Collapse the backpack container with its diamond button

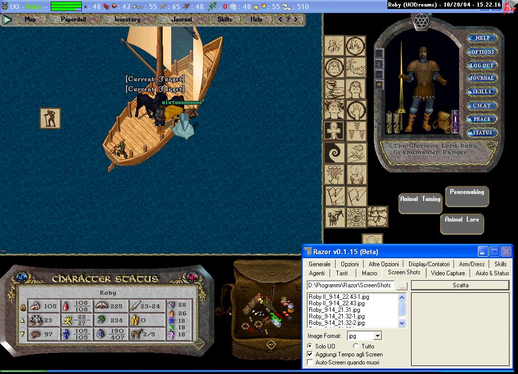click(271, 344)
